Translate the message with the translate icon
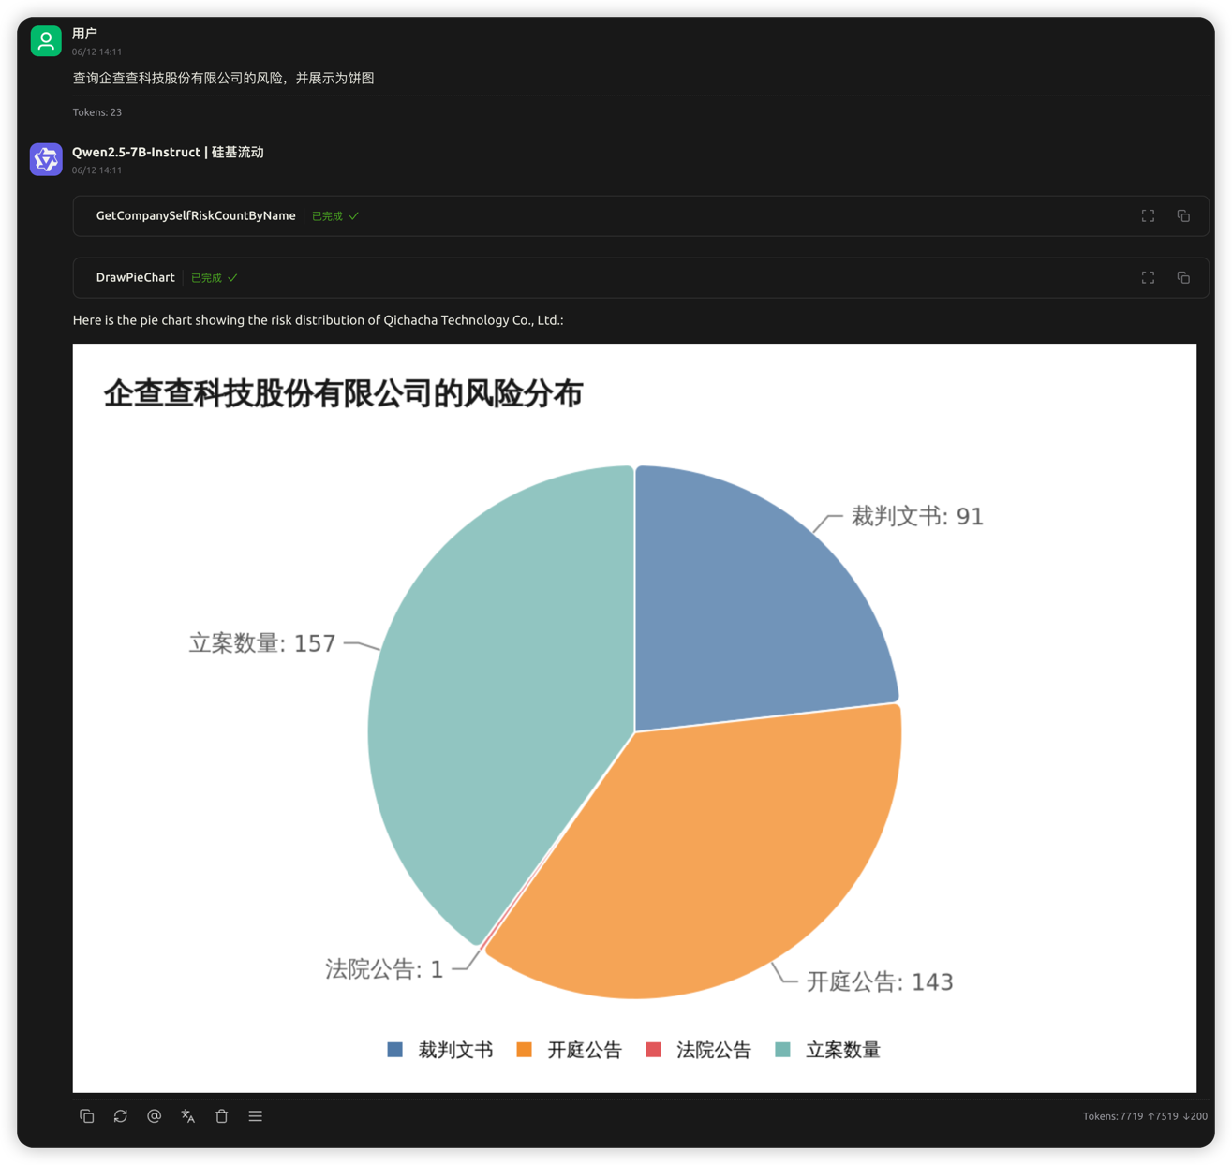Screen dimensions: 1232x1165 pos(188,1115)
